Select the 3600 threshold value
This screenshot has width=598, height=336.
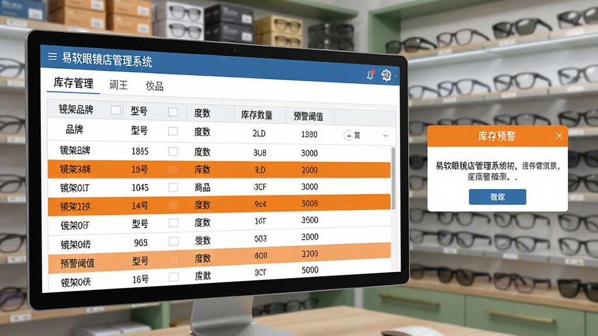[x=310, y=220]
